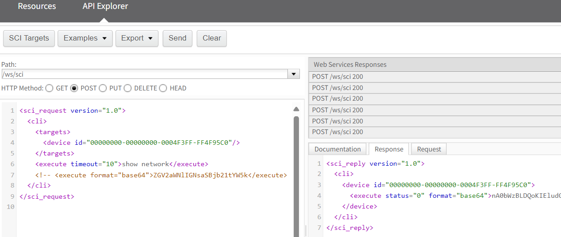
Task: Click the execute status line in response
Action: (x=455, y=196)
